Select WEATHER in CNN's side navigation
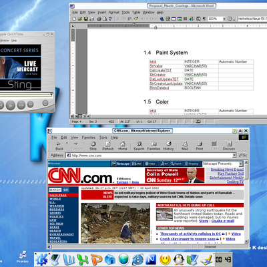Viewport: 267px width, 267px height. click(57, 206)
